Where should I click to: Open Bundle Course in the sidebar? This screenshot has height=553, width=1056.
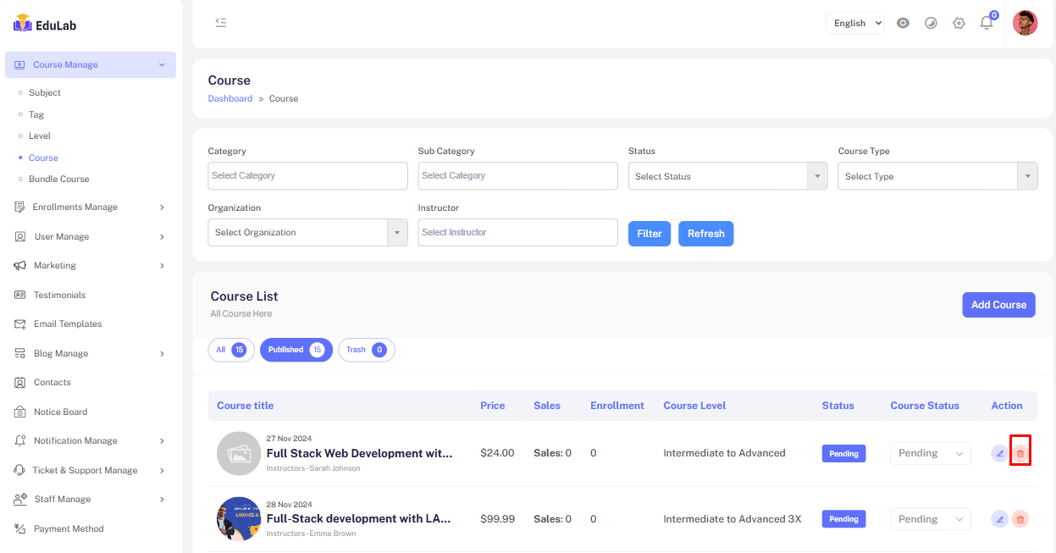tap(58, 180)
